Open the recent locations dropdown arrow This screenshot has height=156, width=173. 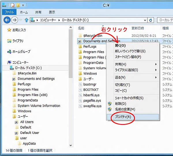21,20
